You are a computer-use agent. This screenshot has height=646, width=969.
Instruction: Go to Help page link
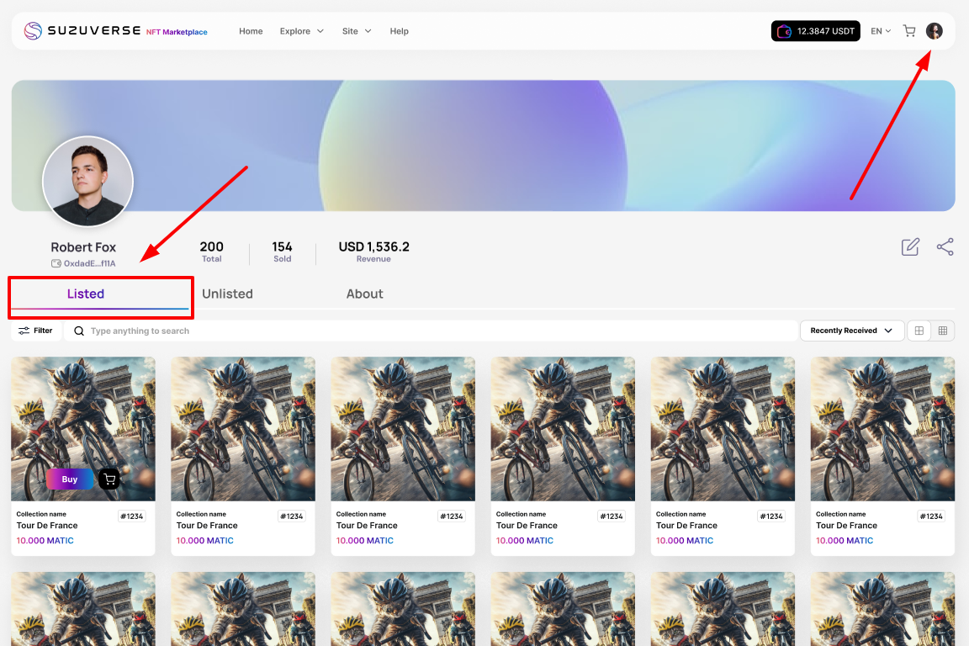point(399,31)
